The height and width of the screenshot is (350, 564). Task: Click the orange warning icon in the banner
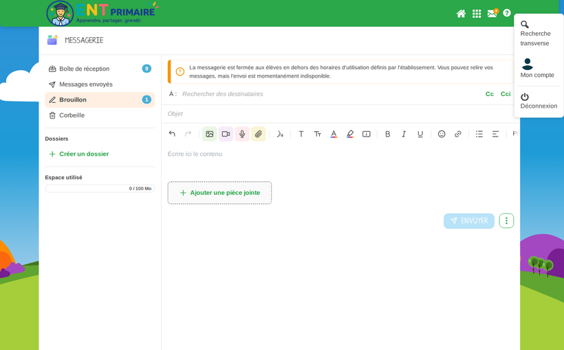[x=180, y=71]
